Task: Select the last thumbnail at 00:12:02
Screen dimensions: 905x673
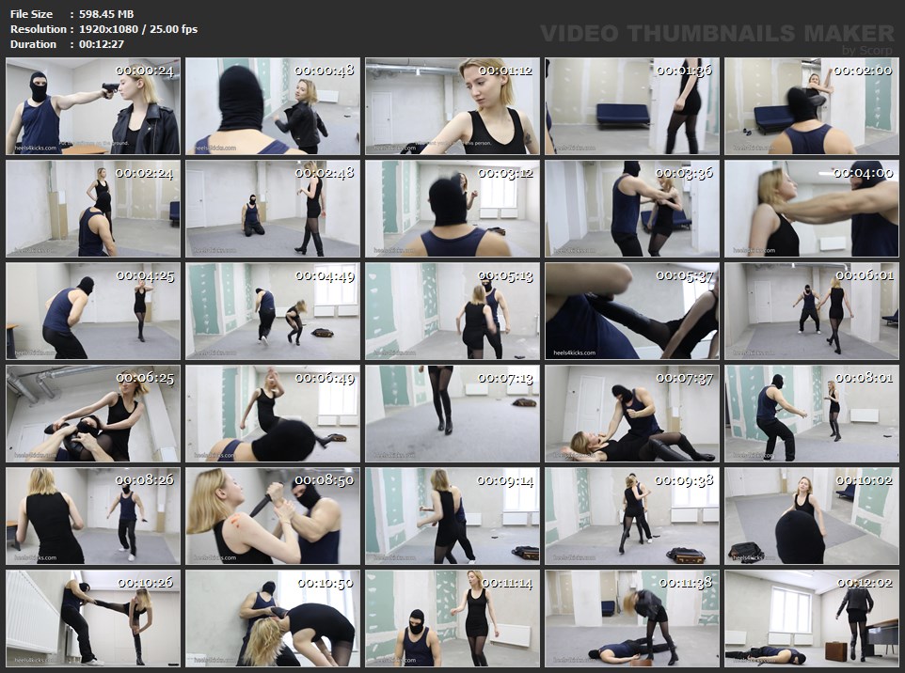Action: pyautogui.click(x=811, y=618)
